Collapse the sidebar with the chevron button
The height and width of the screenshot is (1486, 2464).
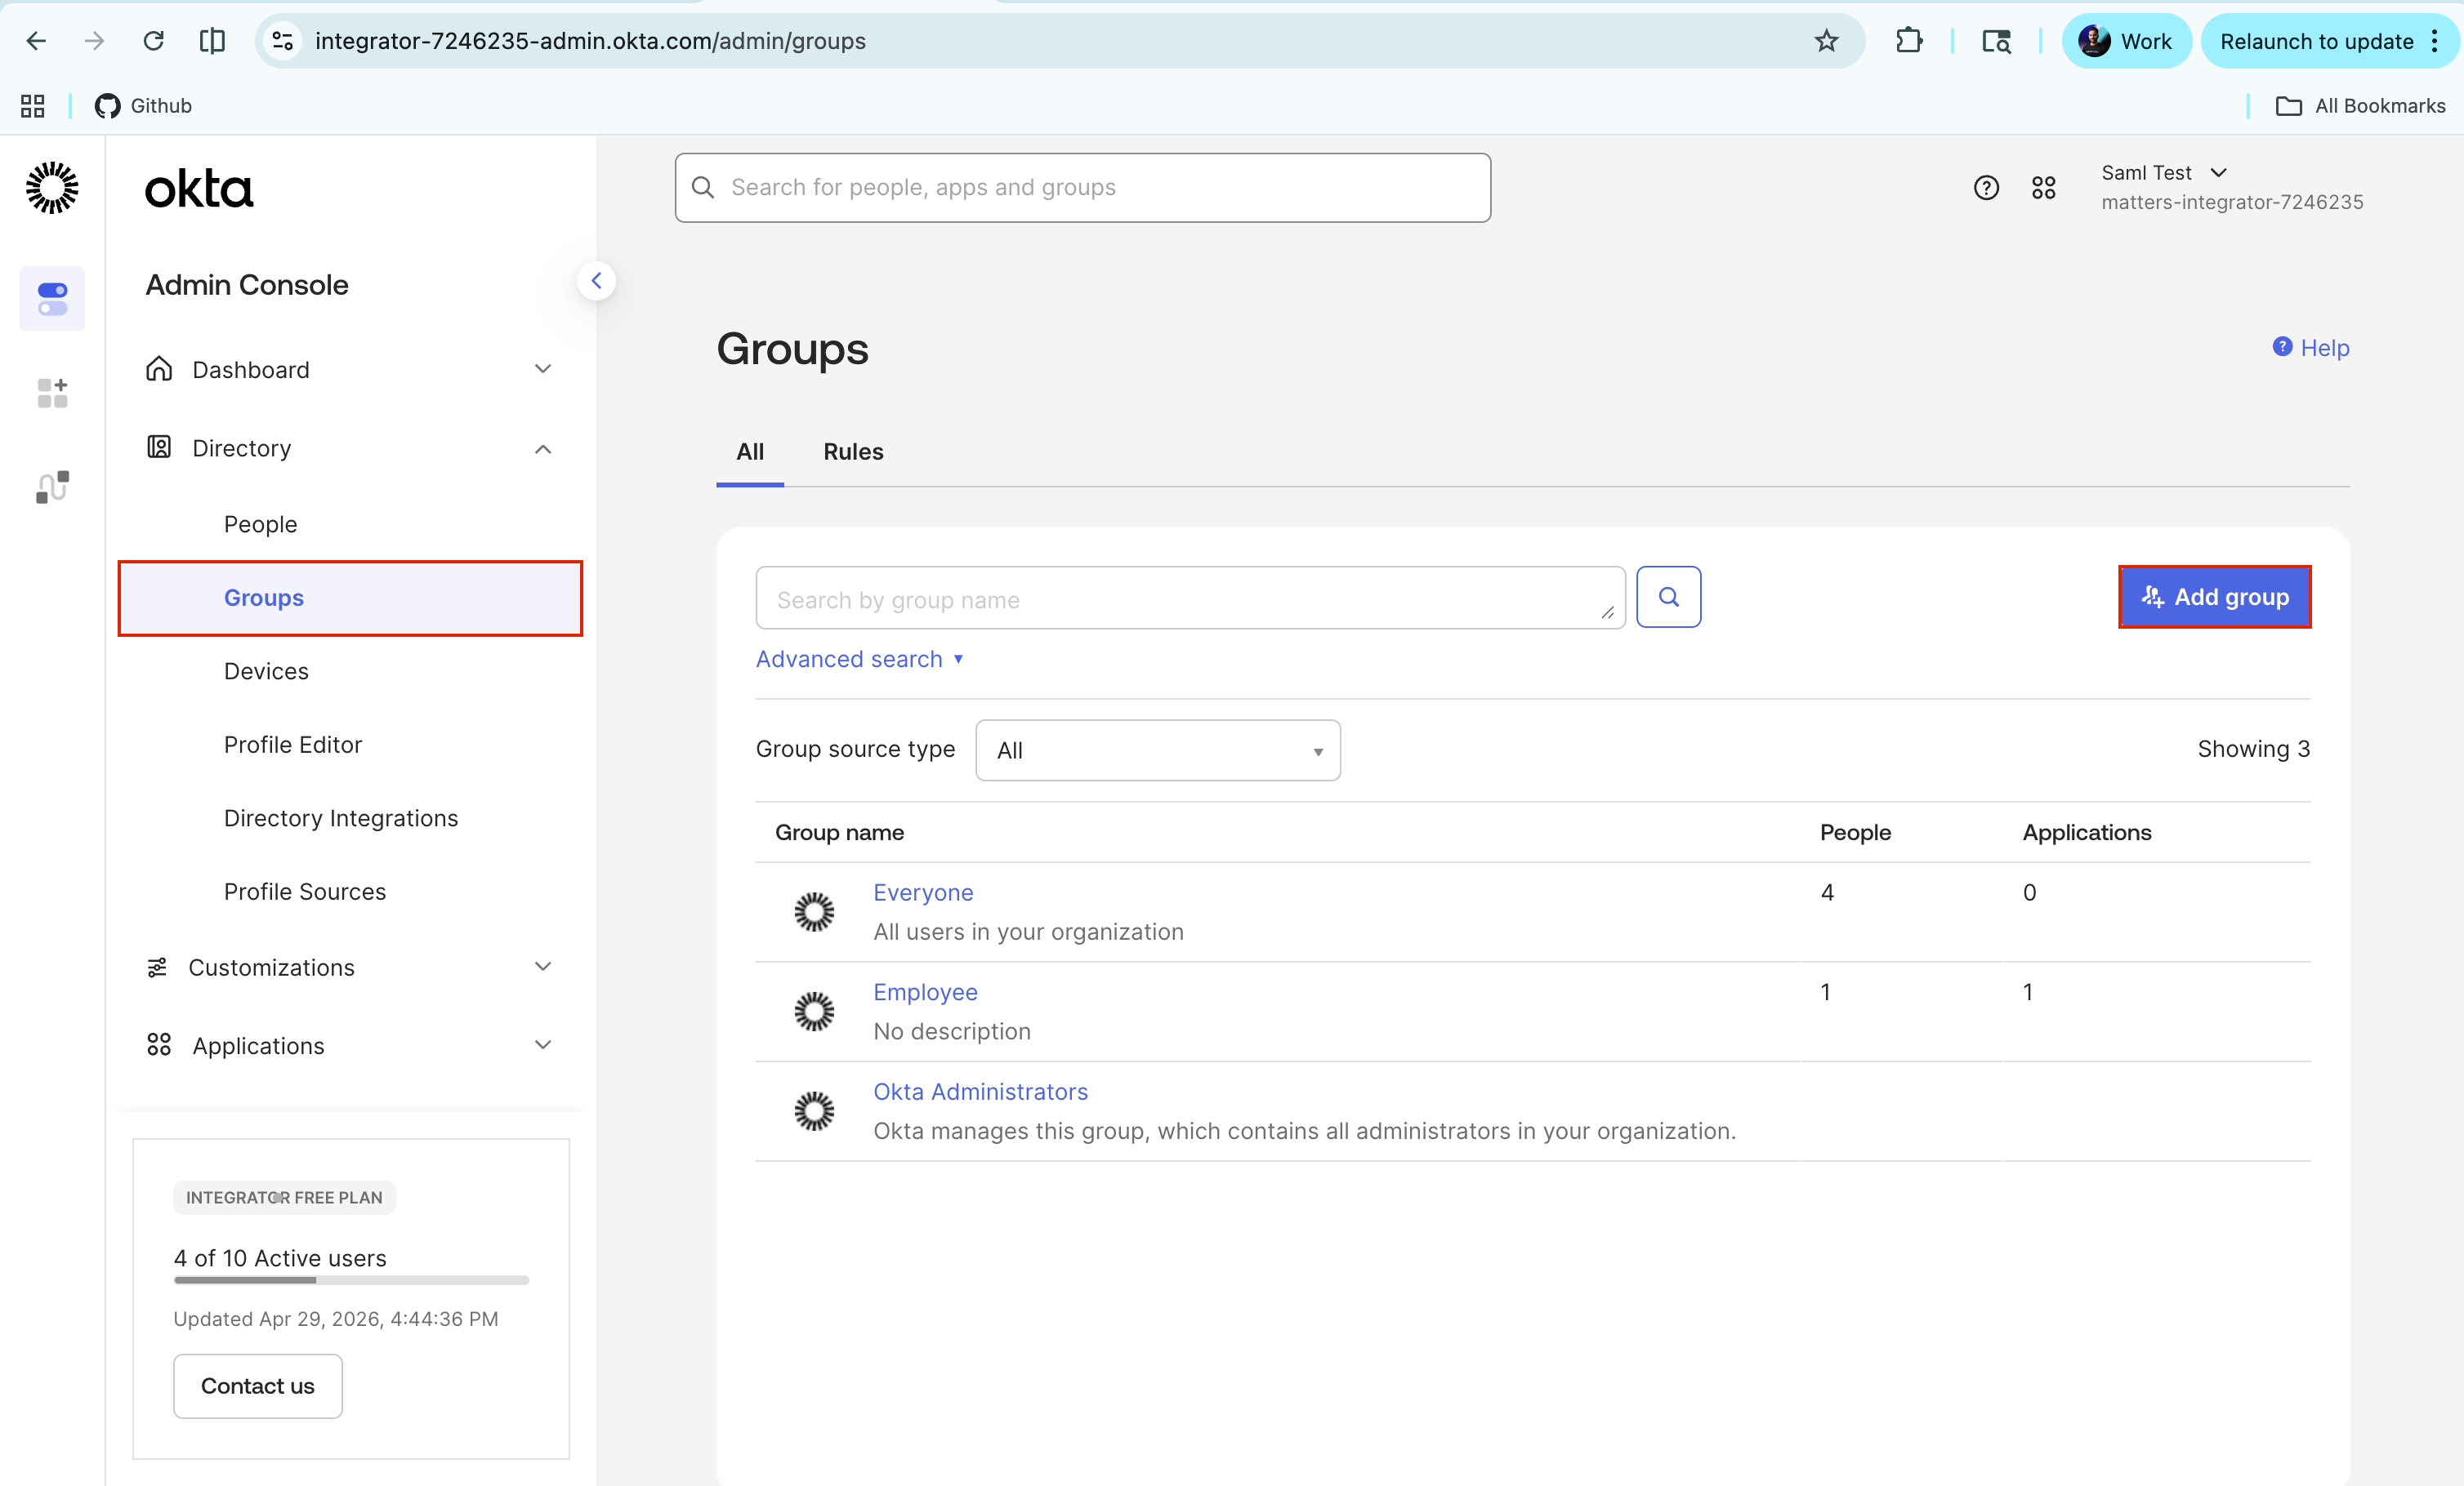coord(596,281)
